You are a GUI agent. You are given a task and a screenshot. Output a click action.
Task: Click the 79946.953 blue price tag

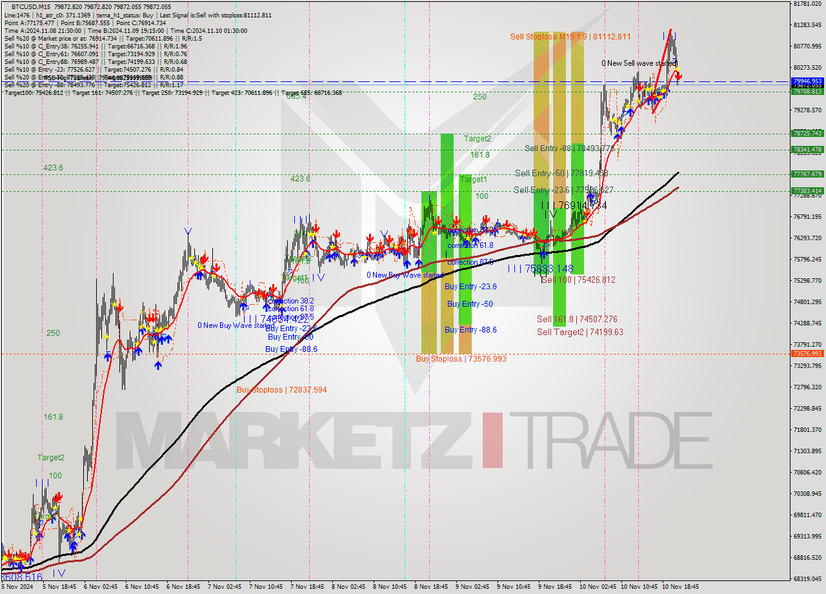tap(807, 81)
